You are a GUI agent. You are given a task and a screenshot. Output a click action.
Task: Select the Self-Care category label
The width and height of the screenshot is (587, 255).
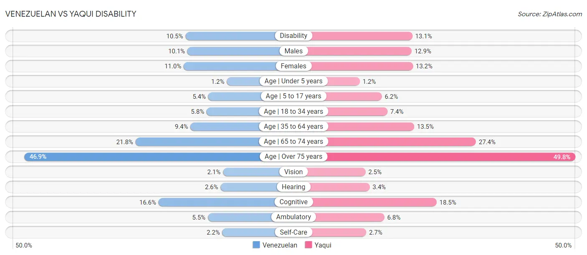pos(293,232)
